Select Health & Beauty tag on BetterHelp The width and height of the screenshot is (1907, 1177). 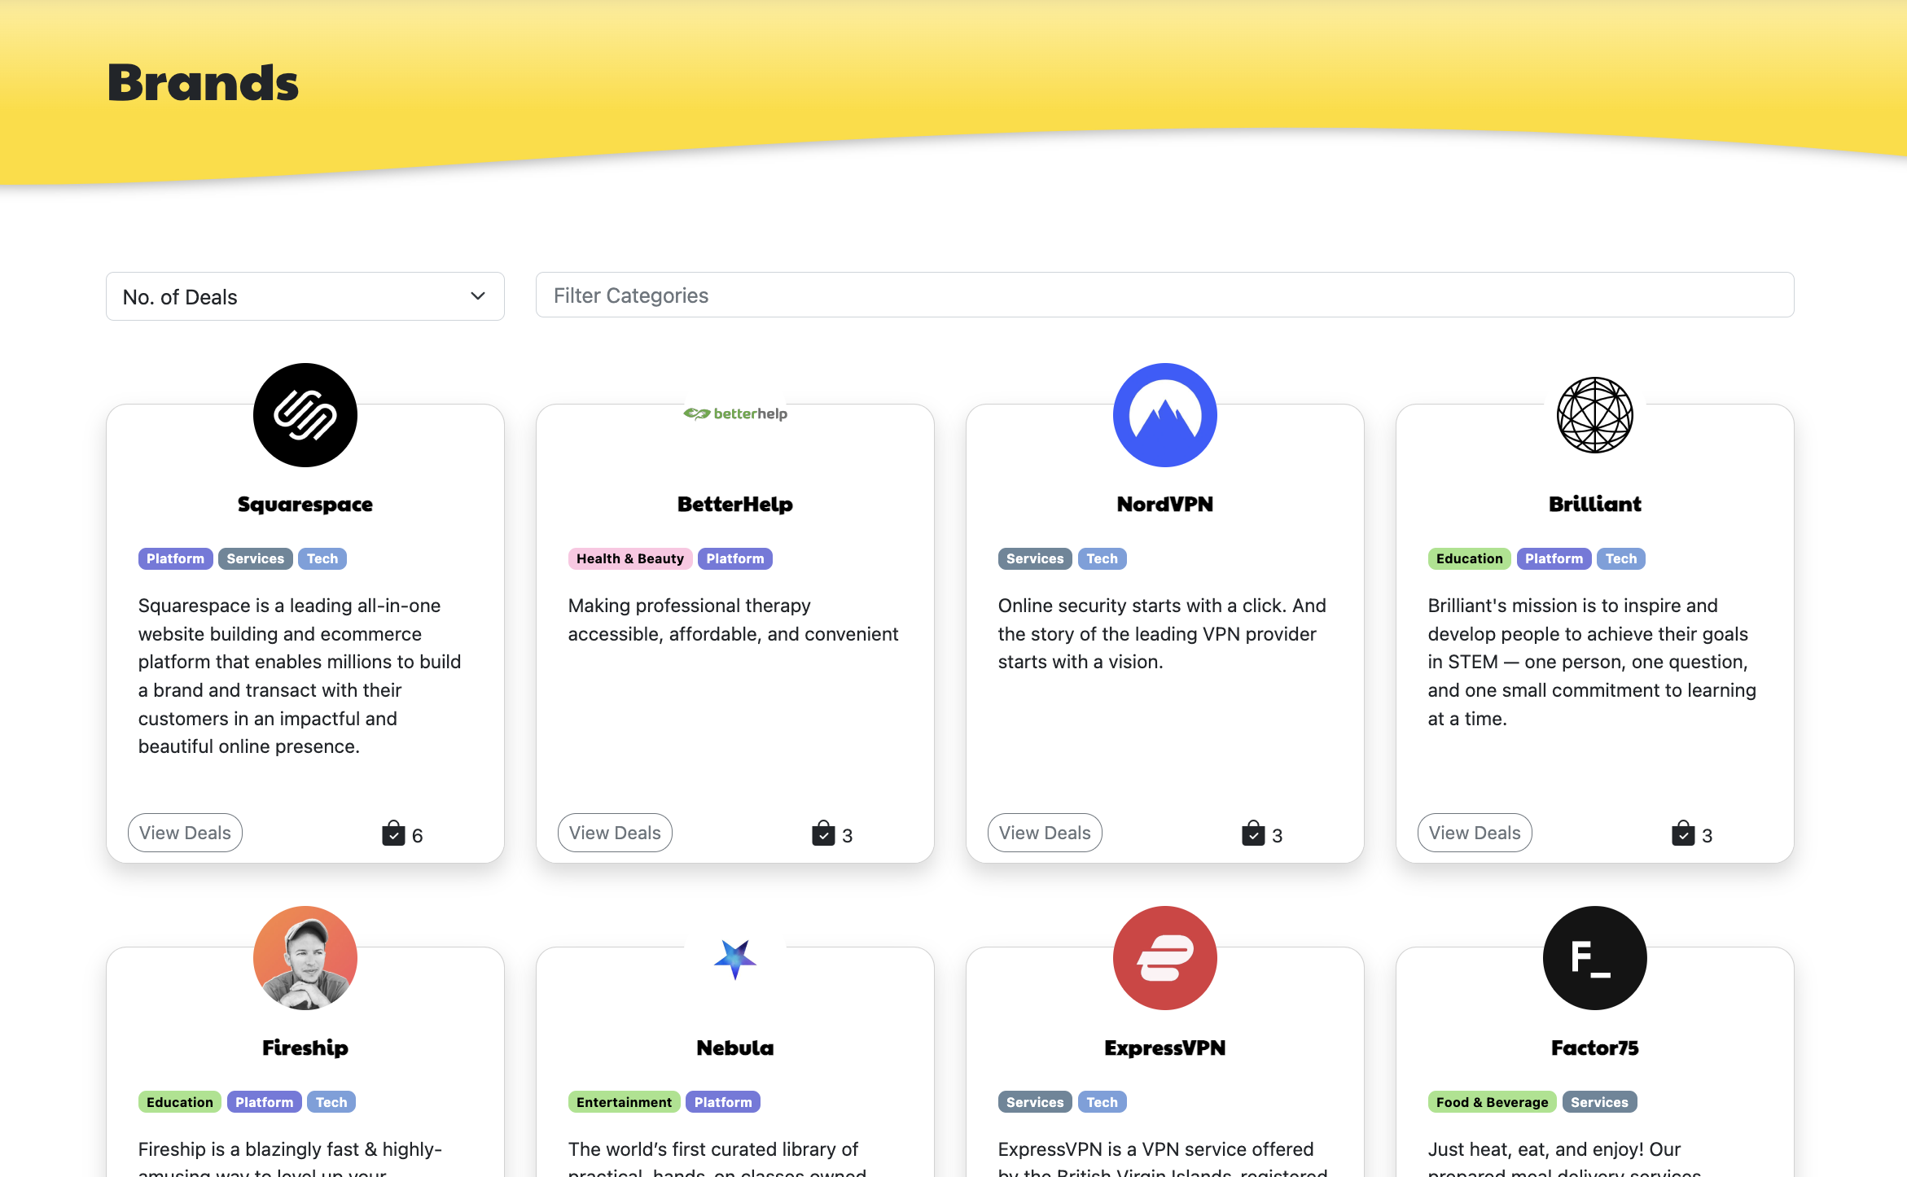click(630, 558)
